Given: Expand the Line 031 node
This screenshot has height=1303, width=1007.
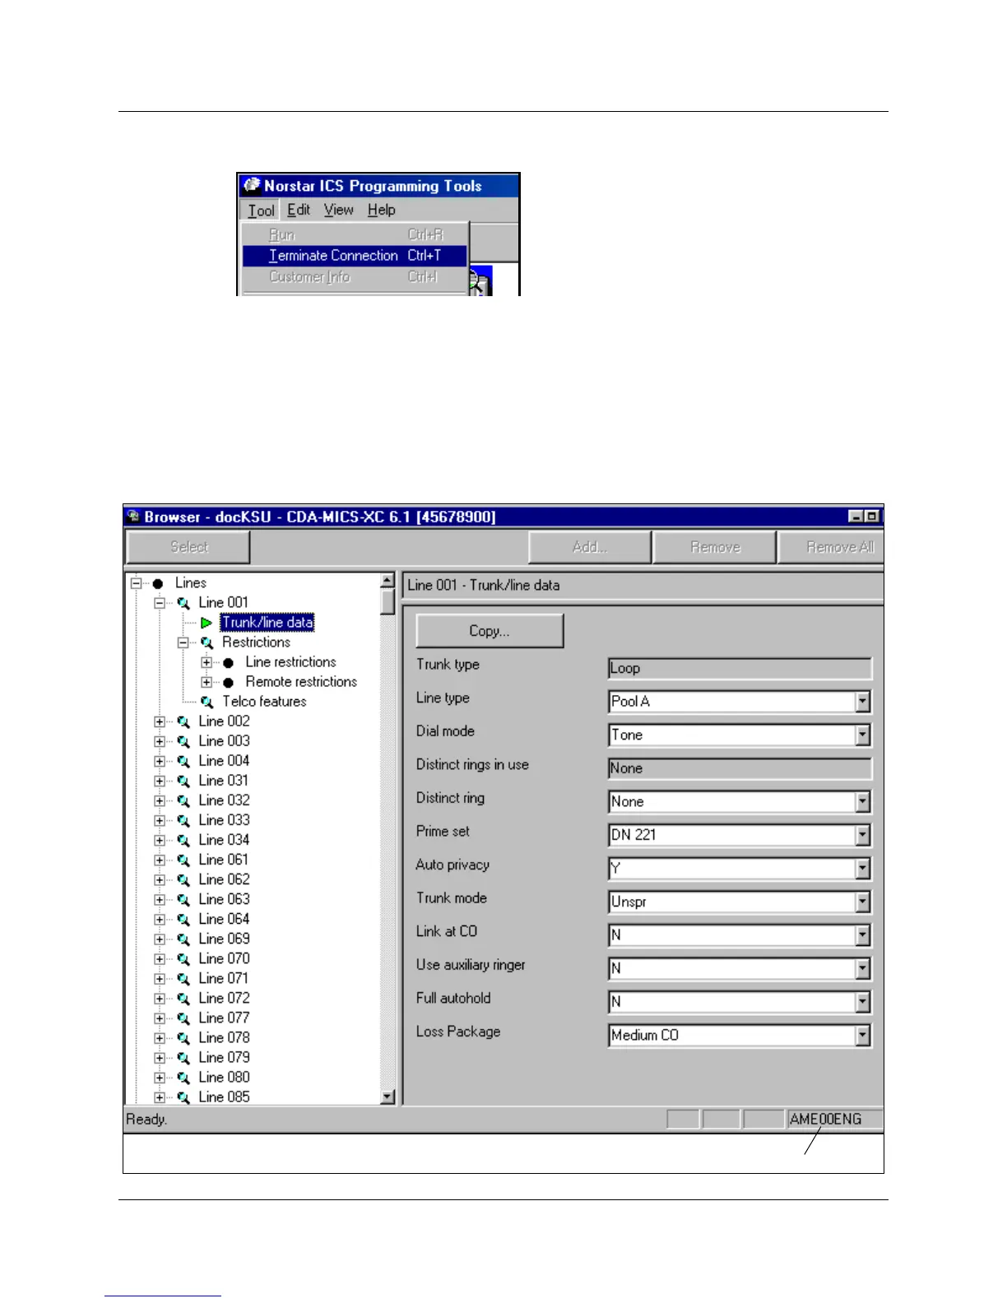Looking at the screenshot, I should [x=160, y=781].
